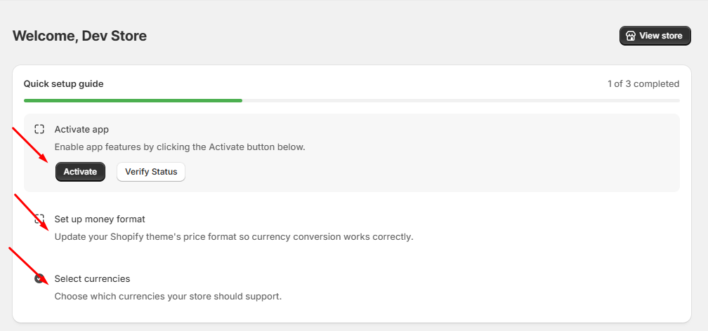
Task: Click the Verify Status button
Action: point(151,172)
